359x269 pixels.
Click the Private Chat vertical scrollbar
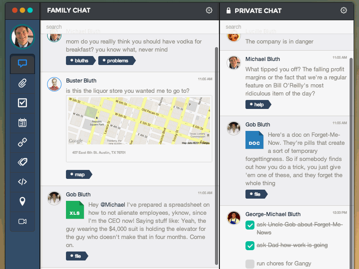(x=351, y=164)
